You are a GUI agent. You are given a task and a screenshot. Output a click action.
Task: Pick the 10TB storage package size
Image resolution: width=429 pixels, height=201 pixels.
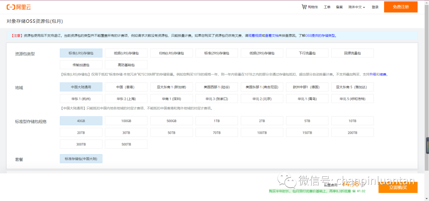pos(352,121)
